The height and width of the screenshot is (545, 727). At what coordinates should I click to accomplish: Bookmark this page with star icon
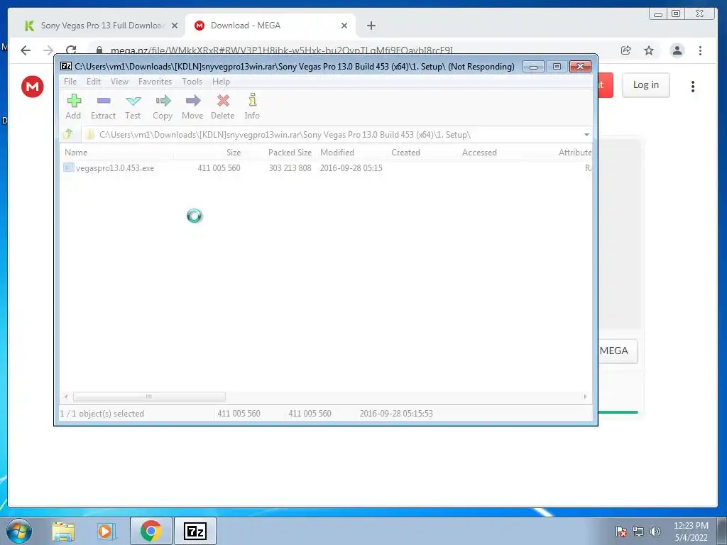tap(649, 50)
